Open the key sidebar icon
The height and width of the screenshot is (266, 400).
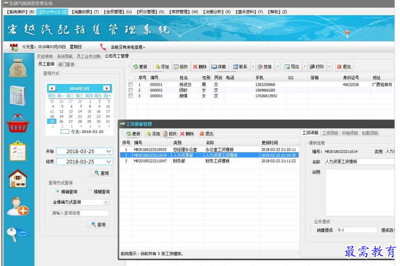pyautogui.click(x=18, y=234)
